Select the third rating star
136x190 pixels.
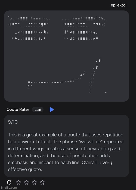pyautogui.click(x=35, y=182)
